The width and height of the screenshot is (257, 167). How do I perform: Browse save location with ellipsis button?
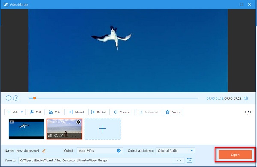pos(179,160)
